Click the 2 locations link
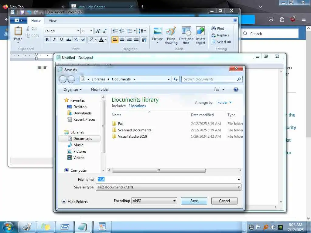The height and width of the screenshot is (233, 311). 137,106
